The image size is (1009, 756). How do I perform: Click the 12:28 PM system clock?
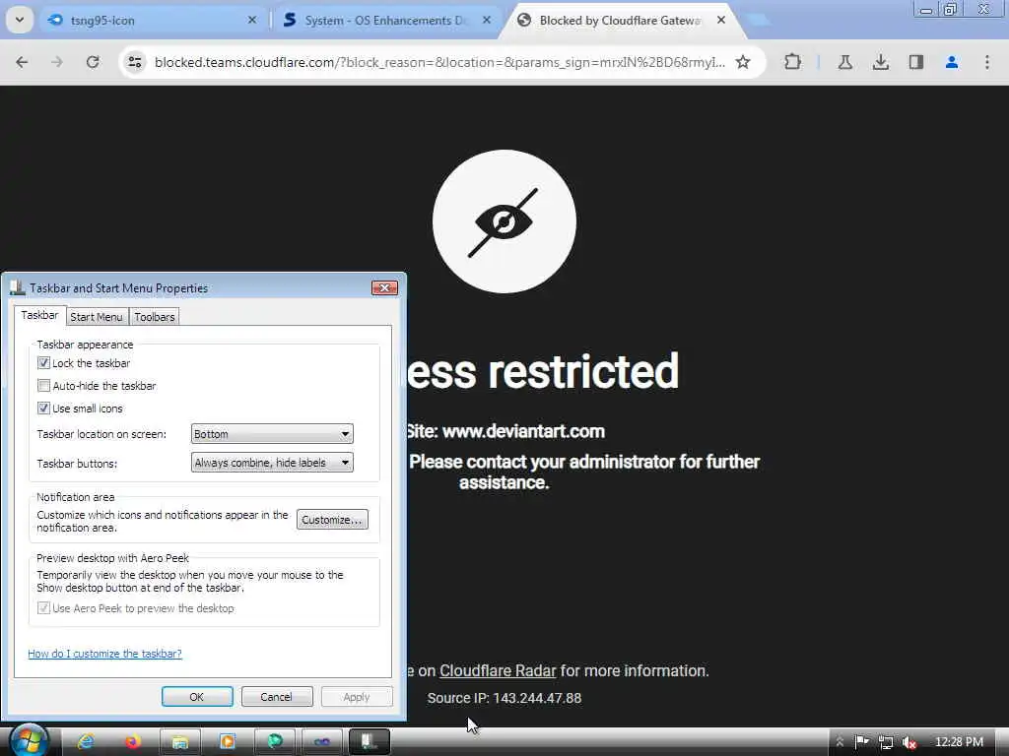(x=959, y=742)
